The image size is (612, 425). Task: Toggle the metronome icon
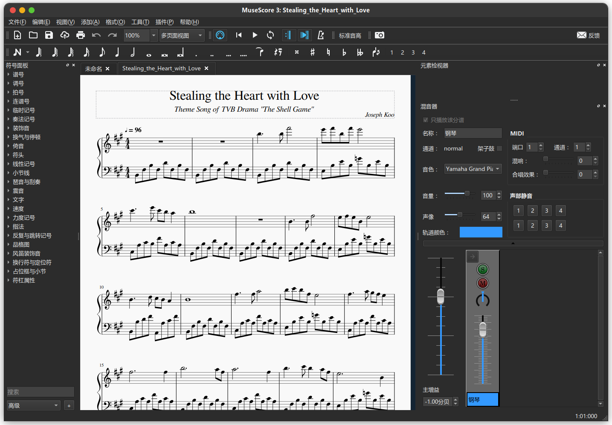coord(321,35)
